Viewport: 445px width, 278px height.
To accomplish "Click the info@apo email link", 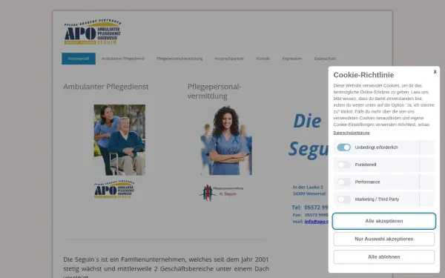I will (317, 222).
